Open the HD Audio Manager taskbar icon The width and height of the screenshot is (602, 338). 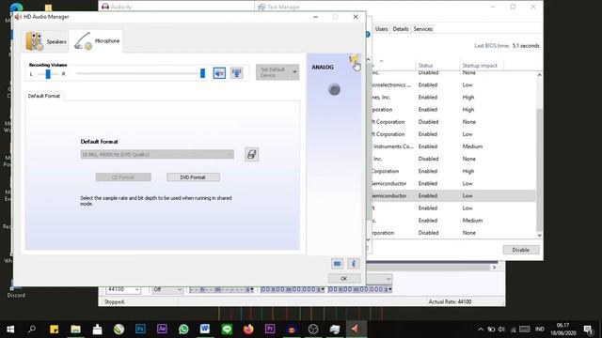pos(356,330)
